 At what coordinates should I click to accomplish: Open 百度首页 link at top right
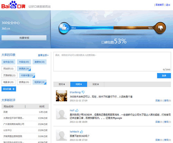click(x=160, y=5)
